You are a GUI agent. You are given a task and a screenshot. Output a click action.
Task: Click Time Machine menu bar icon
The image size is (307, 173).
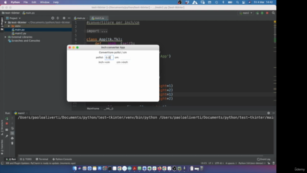pos(216,2)
